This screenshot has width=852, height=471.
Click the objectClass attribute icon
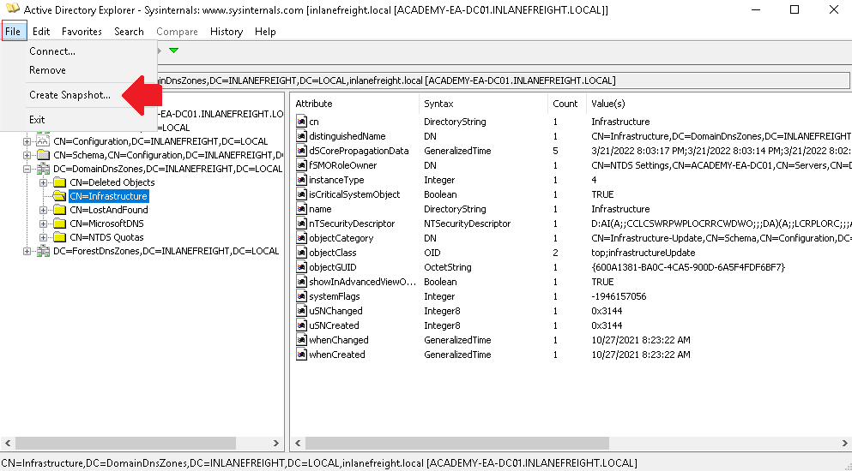click(x=301, y=253)
